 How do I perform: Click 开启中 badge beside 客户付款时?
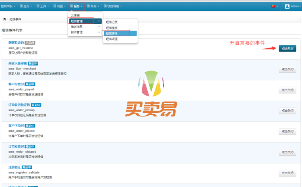(30, 84)
